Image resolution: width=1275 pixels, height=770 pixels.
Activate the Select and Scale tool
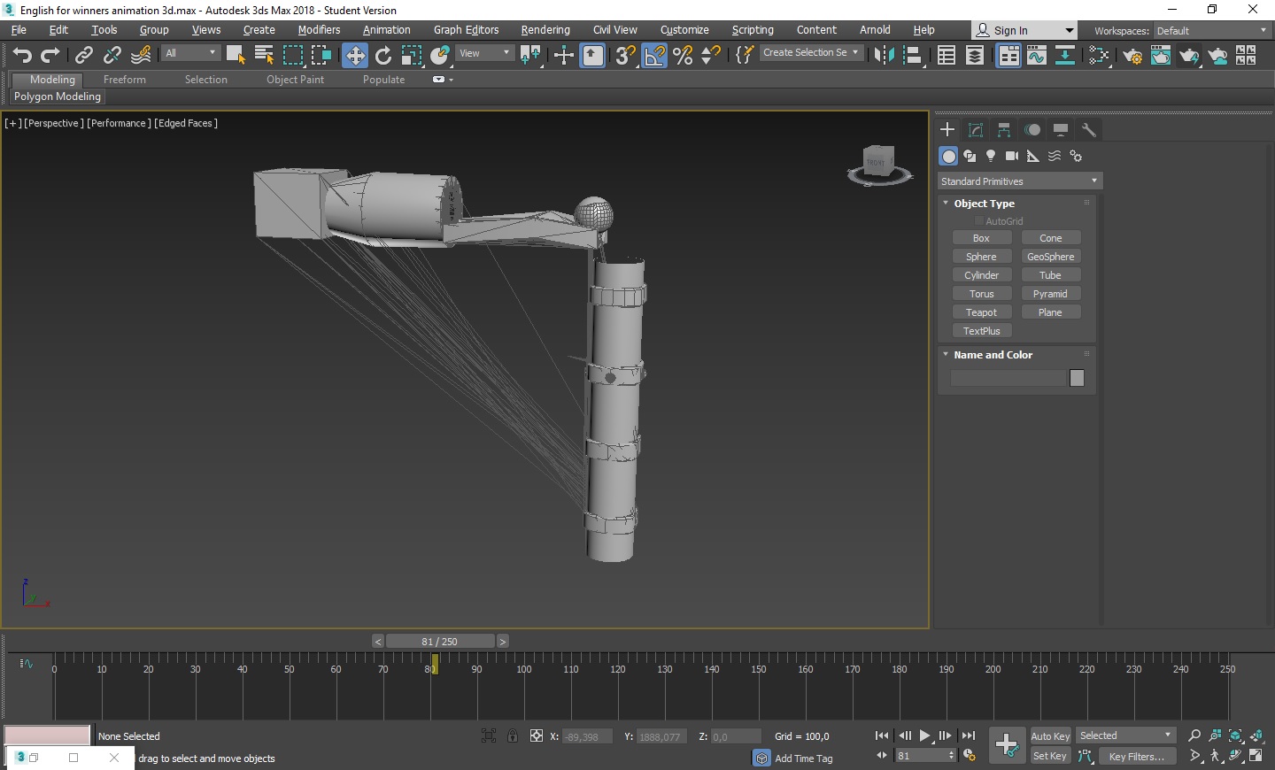click(412, 55)
